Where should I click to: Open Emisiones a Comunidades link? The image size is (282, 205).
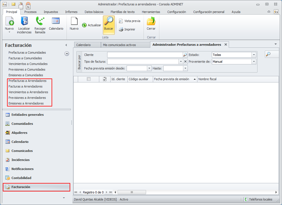26,75
